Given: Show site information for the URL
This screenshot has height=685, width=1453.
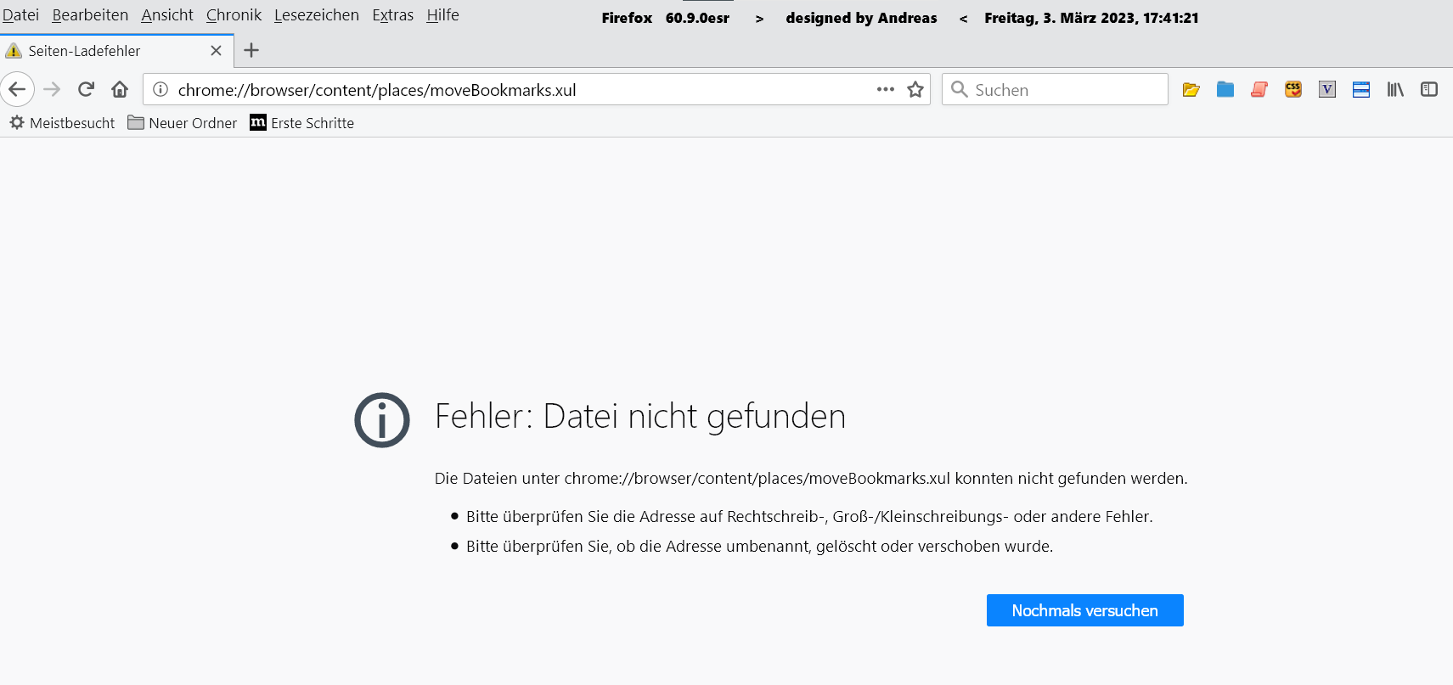Looking at the screenshot, I should [161, 89].
